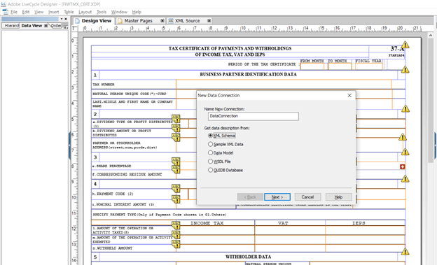437x265 pixels.
Task: Select the OLEDB Database radio option
Action: [210, 170]
